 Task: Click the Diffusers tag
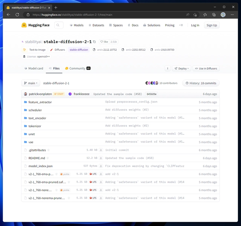click(58, 50)
